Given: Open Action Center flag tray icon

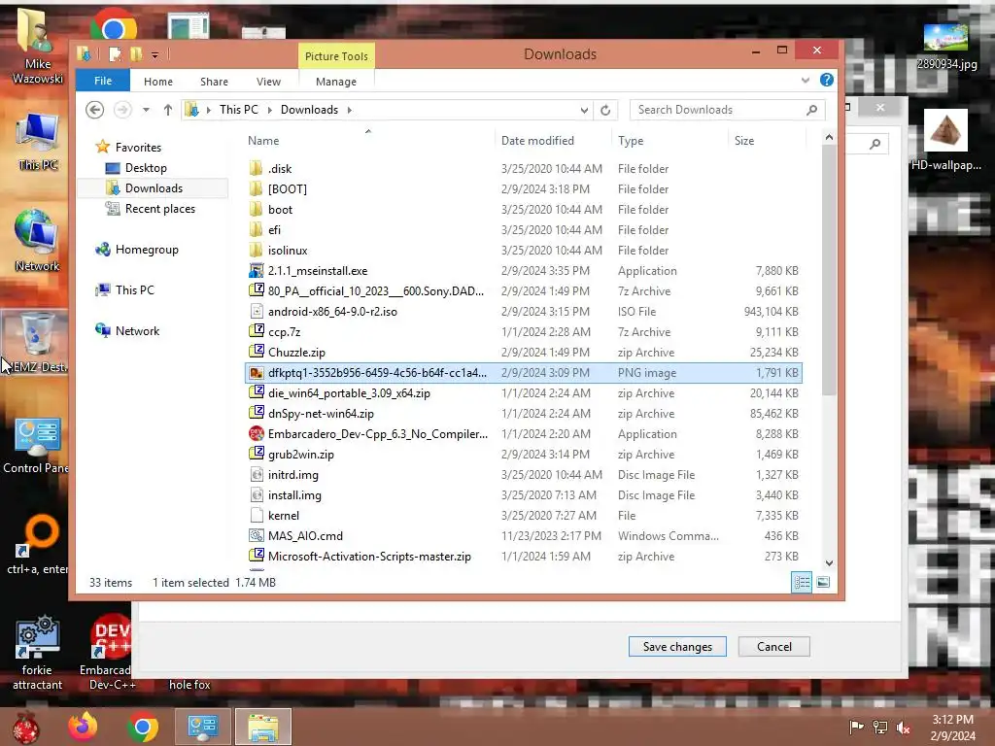Looking at the screenshot, I should pyautogui.click(x=856, y=727).
